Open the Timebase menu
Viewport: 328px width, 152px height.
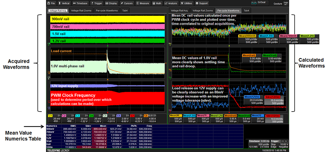point(81,3)
